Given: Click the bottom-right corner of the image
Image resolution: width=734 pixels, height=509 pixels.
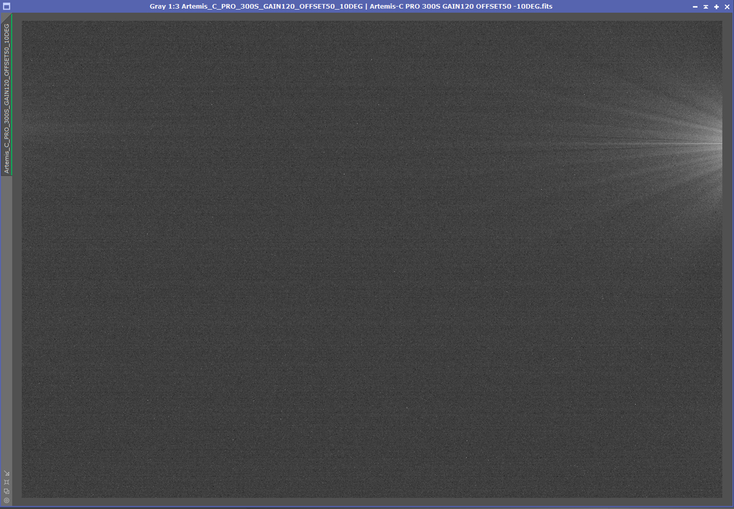Looking at the screenshot, I should (721, 496).
